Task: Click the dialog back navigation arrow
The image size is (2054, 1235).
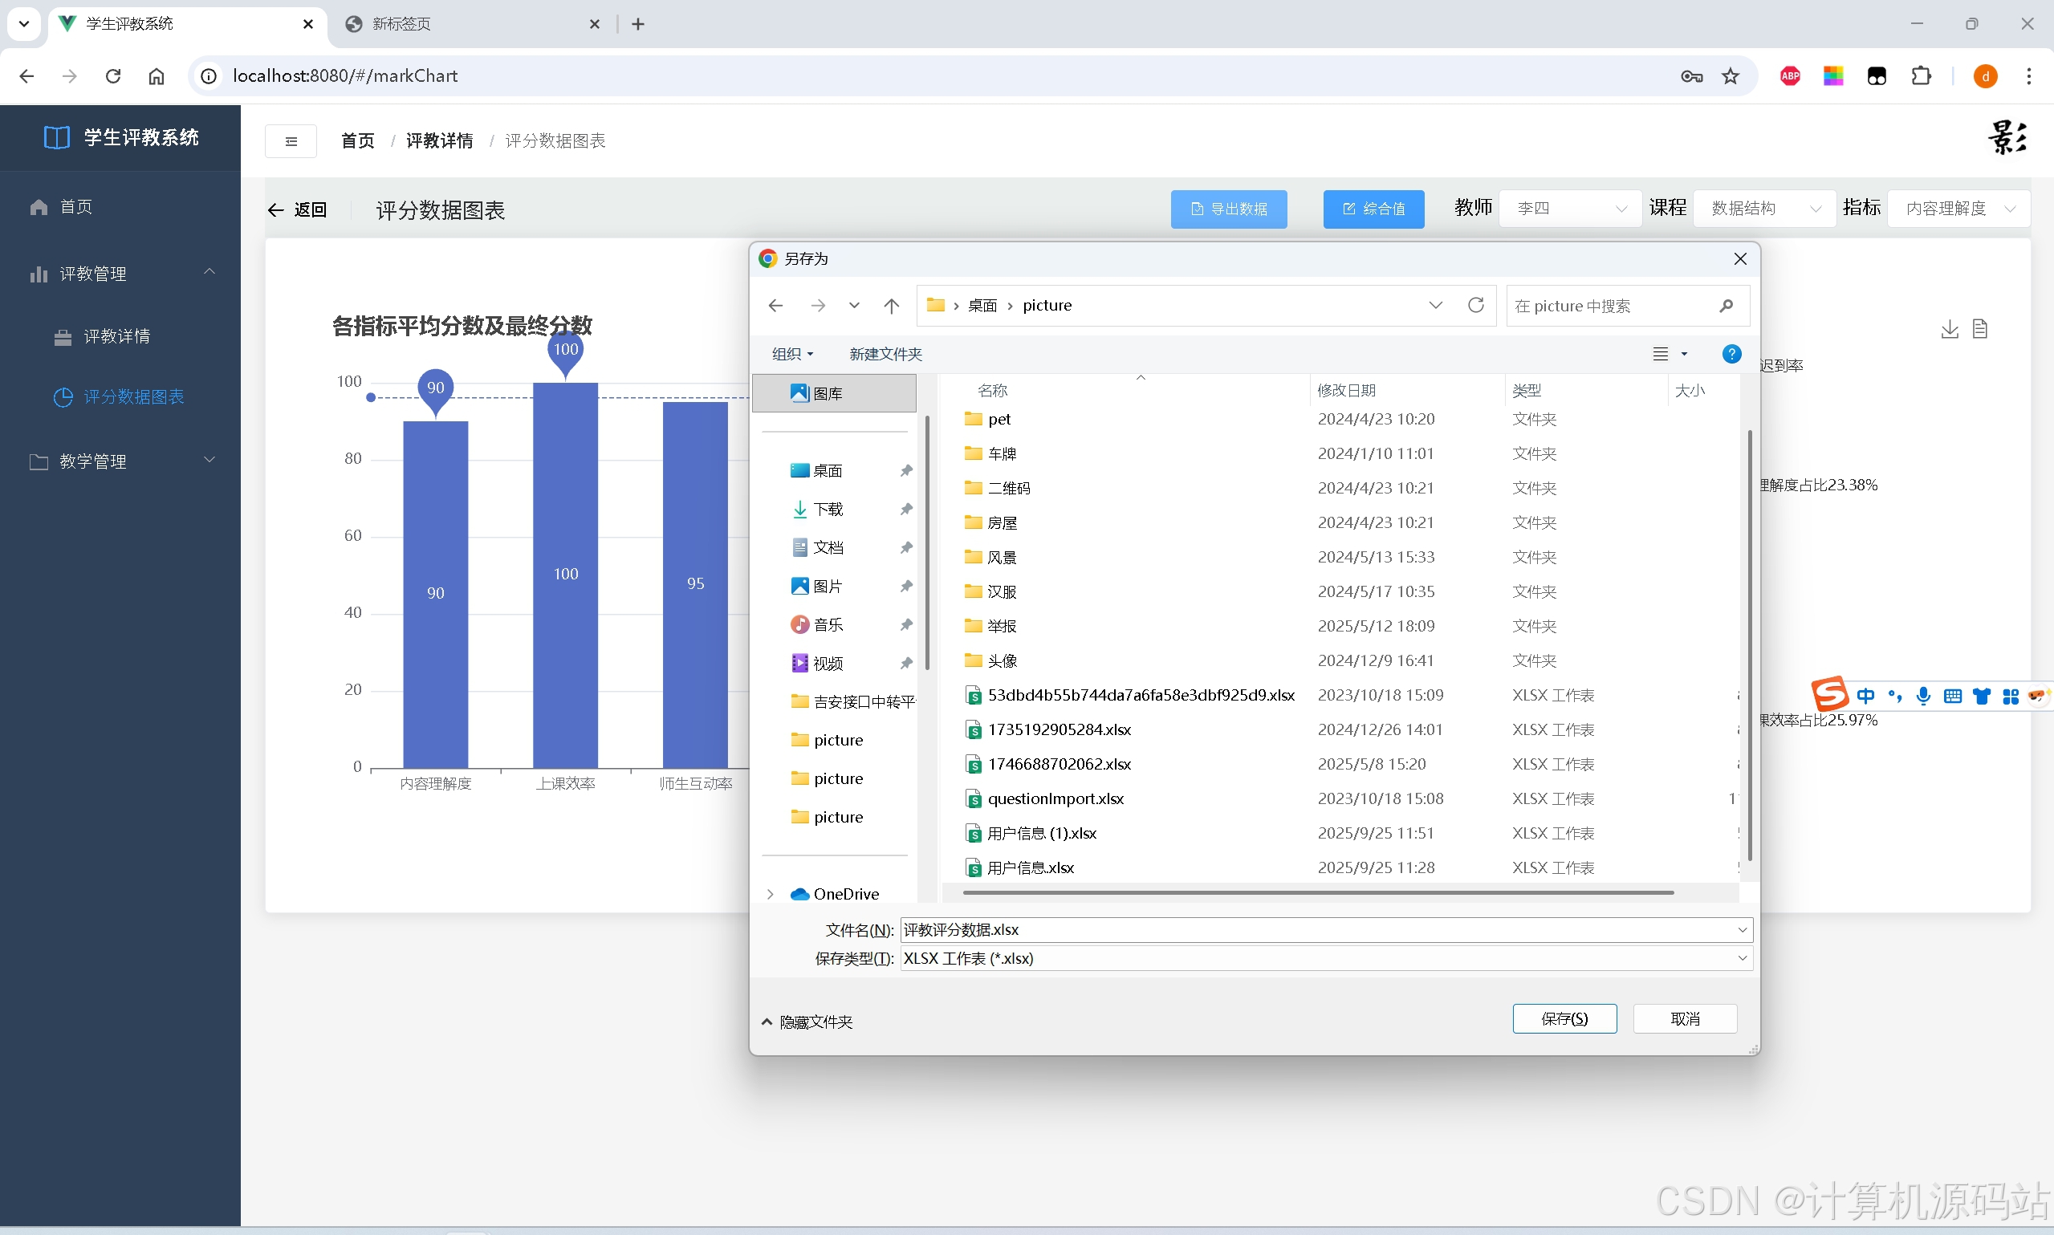Action: point(775,306)
